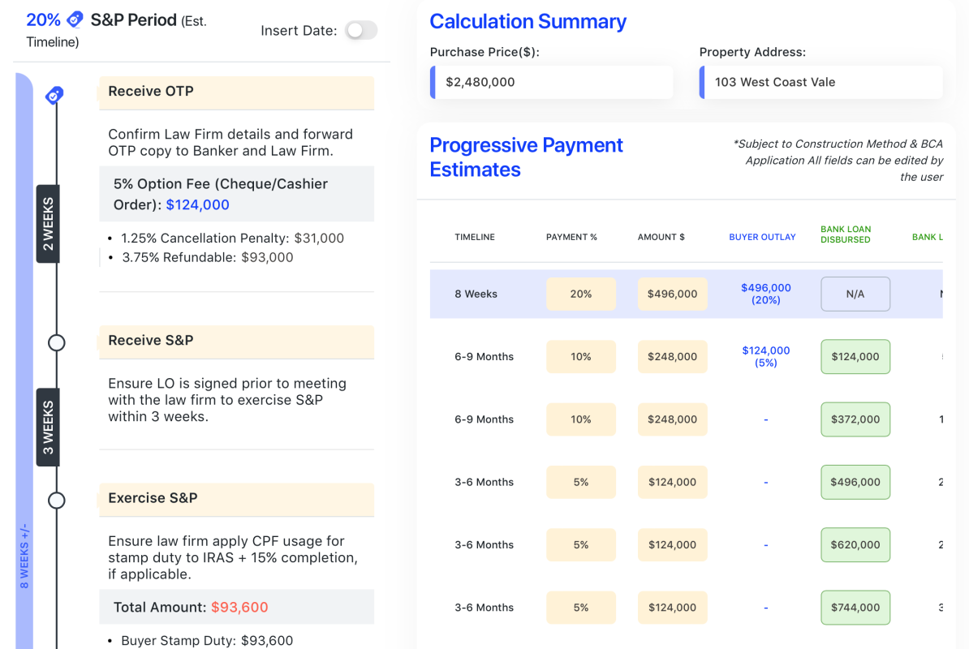Click the Property Address input field
The width and height of the screenshot is (969, 649).
821,82
